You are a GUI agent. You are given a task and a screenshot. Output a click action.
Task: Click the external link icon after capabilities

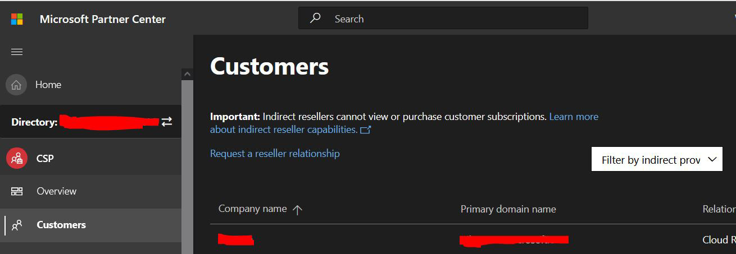click(365, 130)
